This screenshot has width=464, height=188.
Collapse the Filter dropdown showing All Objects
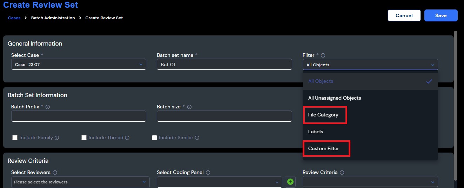point(370,65)
